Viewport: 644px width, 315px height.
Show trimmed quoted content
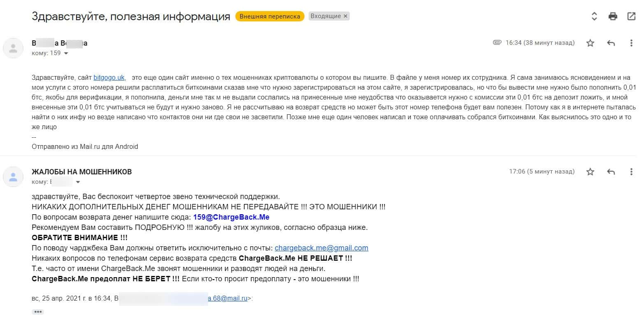coord(38,312)
